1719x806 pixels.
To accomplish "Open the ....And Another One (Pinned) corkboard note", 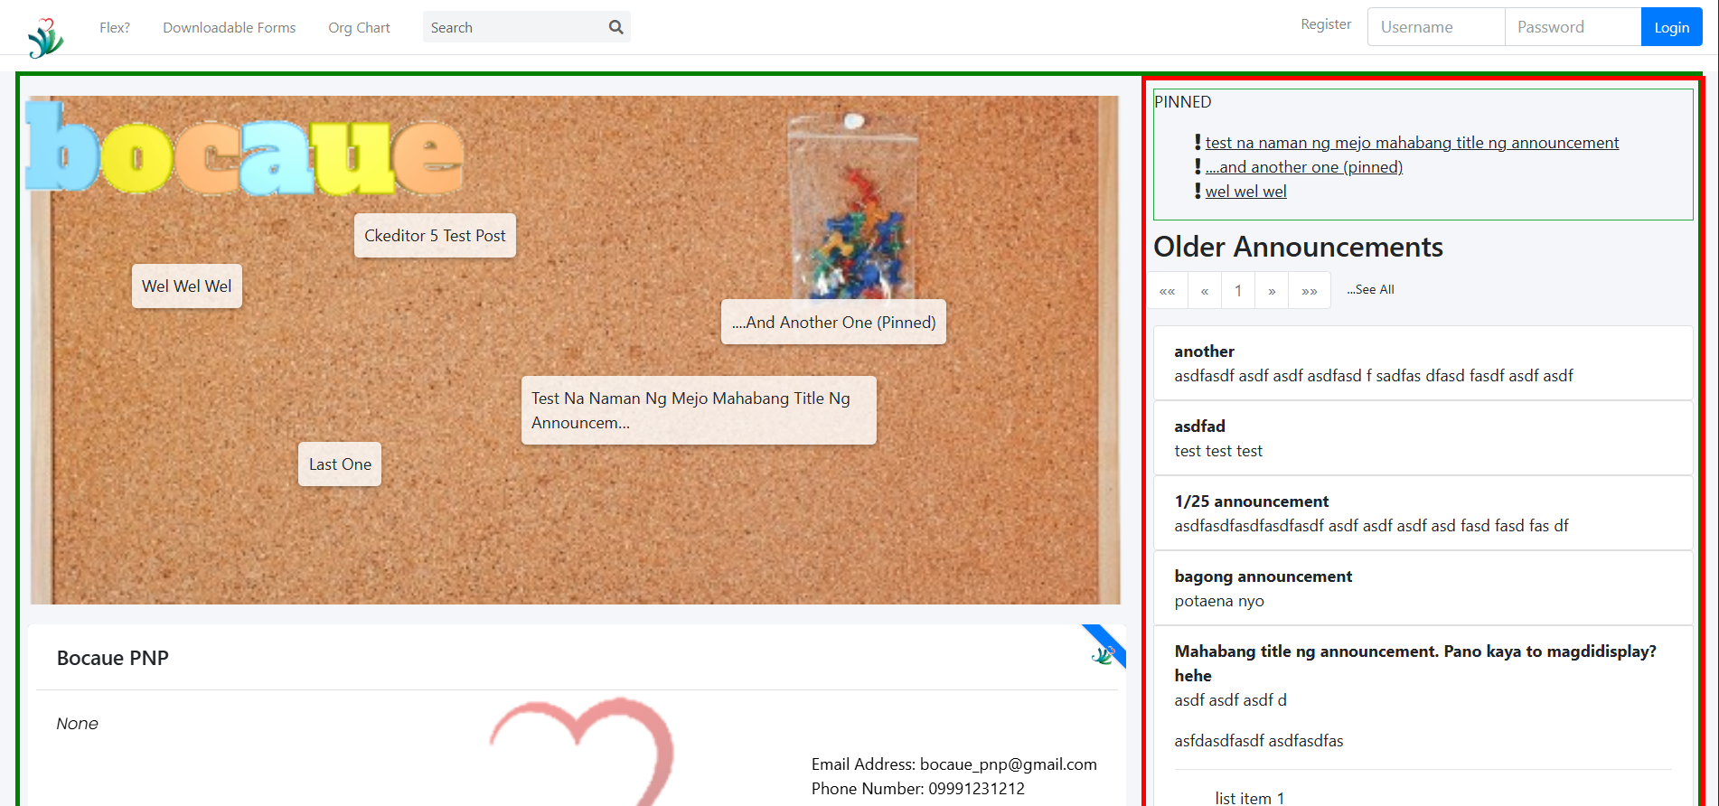I will point(833,323).
